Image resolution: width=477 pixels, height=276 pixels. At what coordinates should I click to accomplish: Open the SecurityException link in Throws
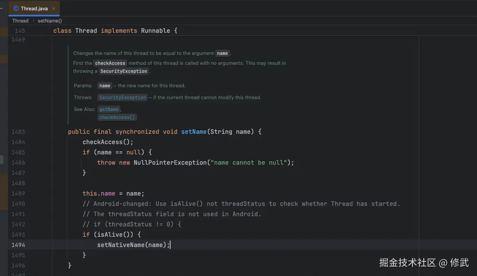point(123,98)
